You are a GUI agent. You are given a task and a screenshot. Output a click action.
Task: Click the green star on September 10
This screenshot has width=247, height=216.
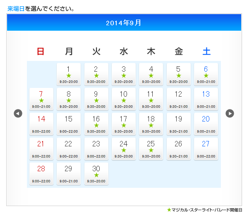124,100
